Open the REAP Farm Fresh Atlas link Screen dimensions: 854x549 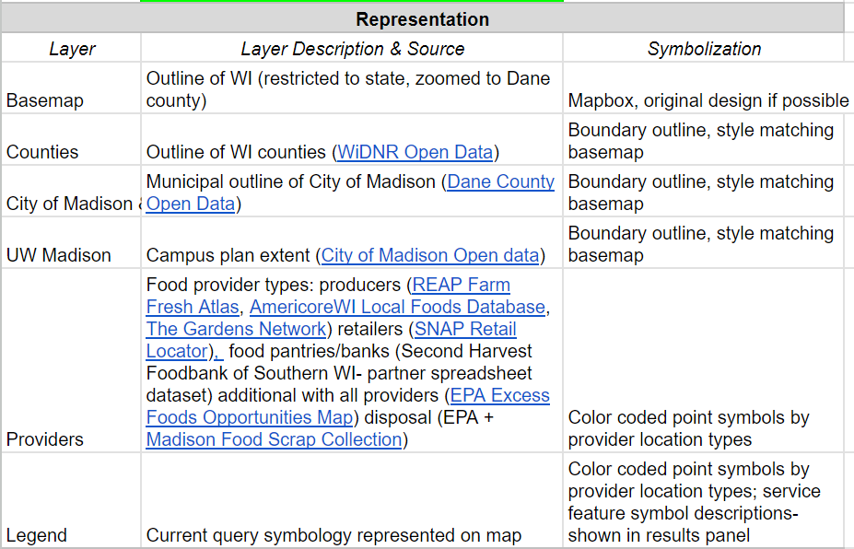461,285
